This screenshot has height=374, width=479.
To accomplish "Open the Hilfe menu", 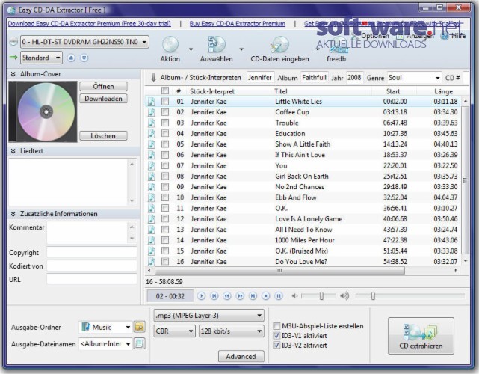I will 454,36.
